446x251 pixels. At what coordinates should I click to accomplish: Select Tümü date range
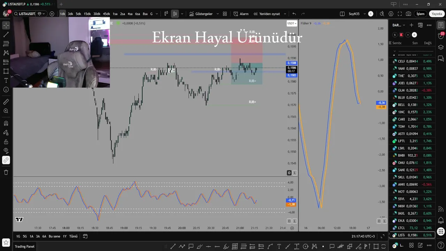click(x=73, y=236)
